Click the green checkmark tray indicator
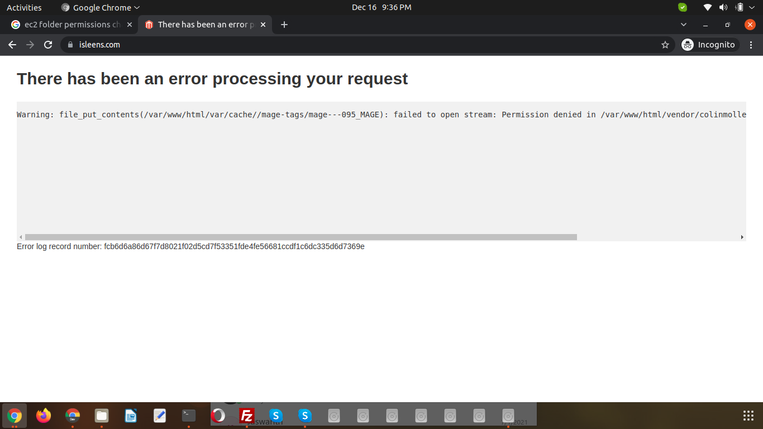Screen dimensions: 763x429 tap(683, 7)
